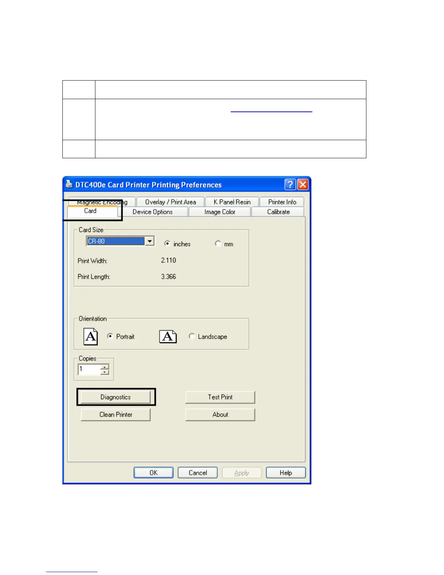Increase copies with the up arrow
The image size is (444, 575).
[105, 367]
